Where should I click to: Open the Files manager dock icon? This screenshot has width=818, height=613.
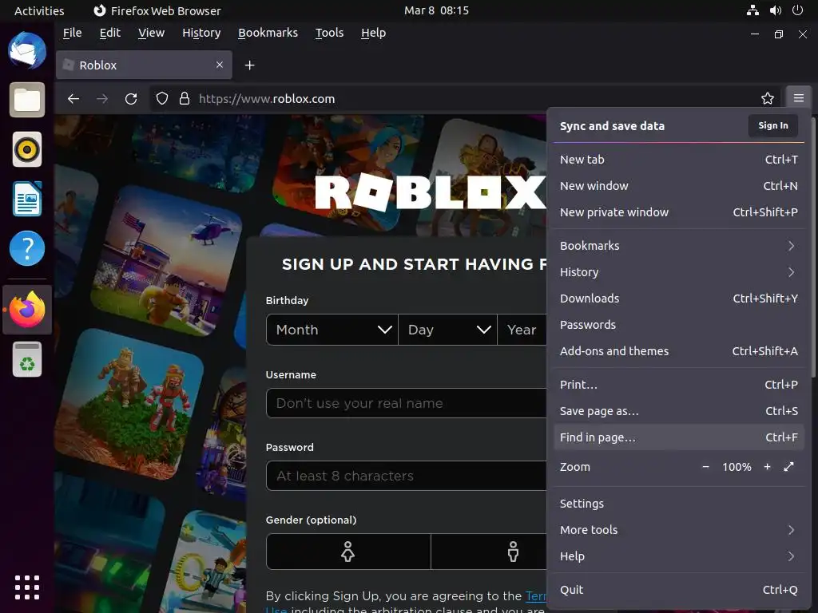click(x=27, y=100)
